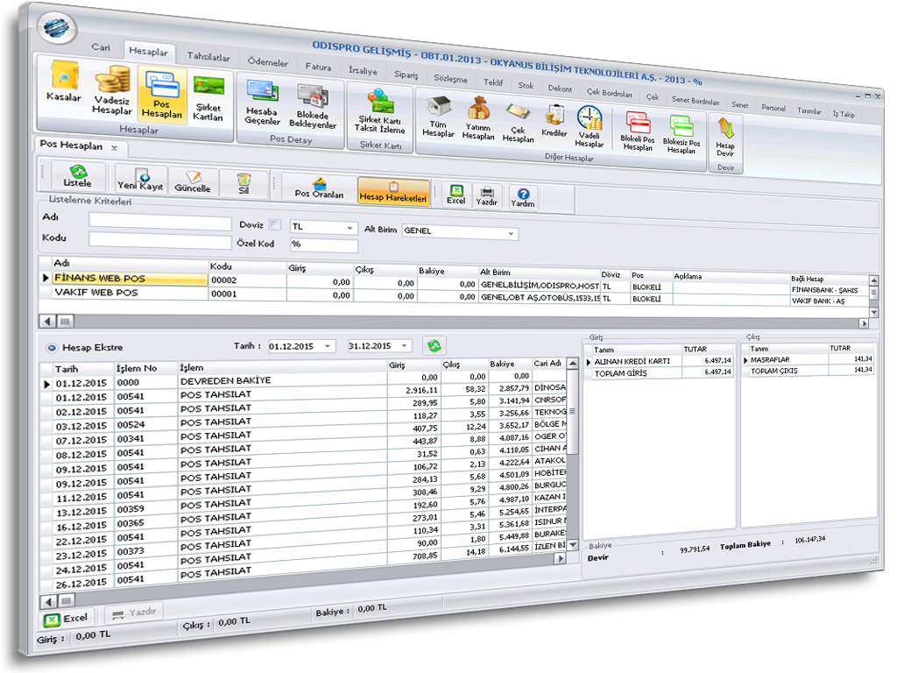The height and width of the screenshot is (673, 897).
Task: Click down arrow of ekstre scrollbar
Action: (x=573, y=545)
